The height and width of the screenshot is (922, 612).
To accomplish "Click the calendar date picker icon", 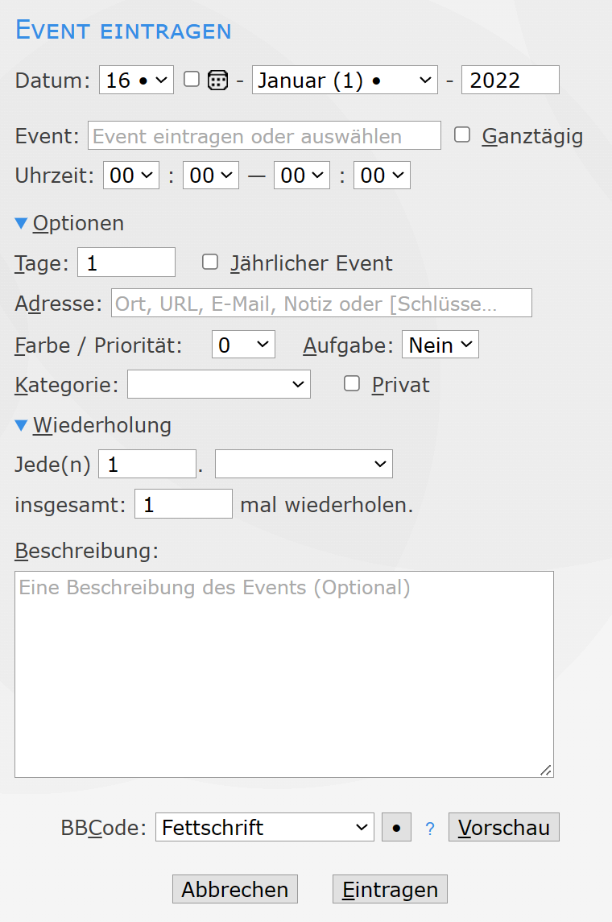I will (217, 80).
